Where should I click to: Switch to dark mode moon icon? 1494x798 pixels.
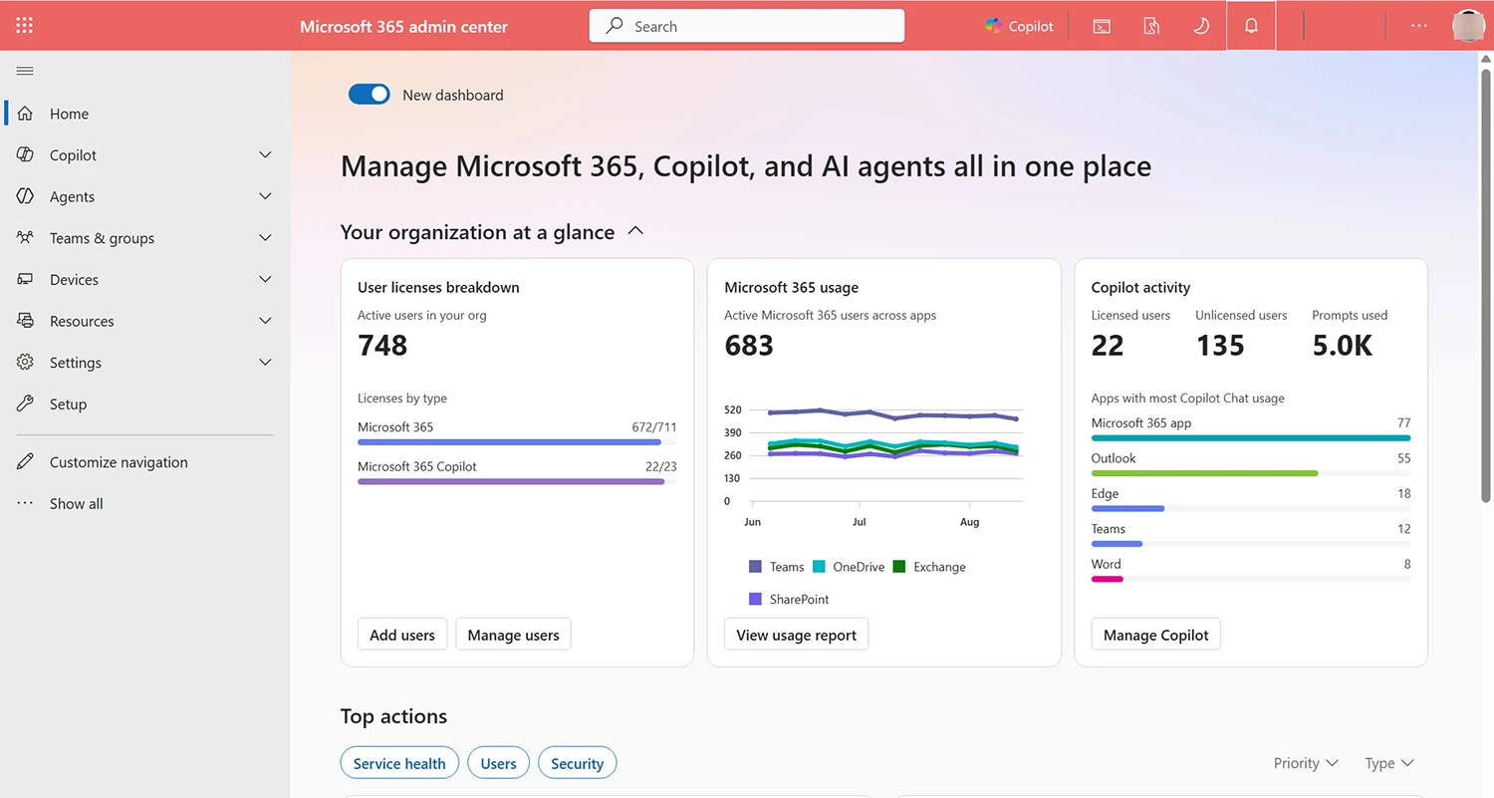coord(1201,26)
